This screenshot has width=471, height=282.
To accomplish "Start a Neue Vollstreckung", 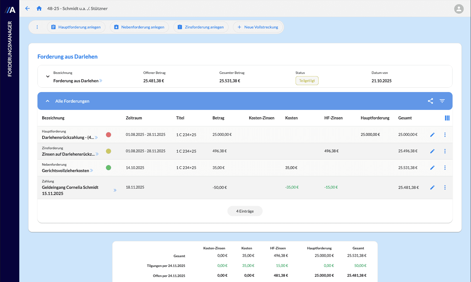I will coord(258,27).
